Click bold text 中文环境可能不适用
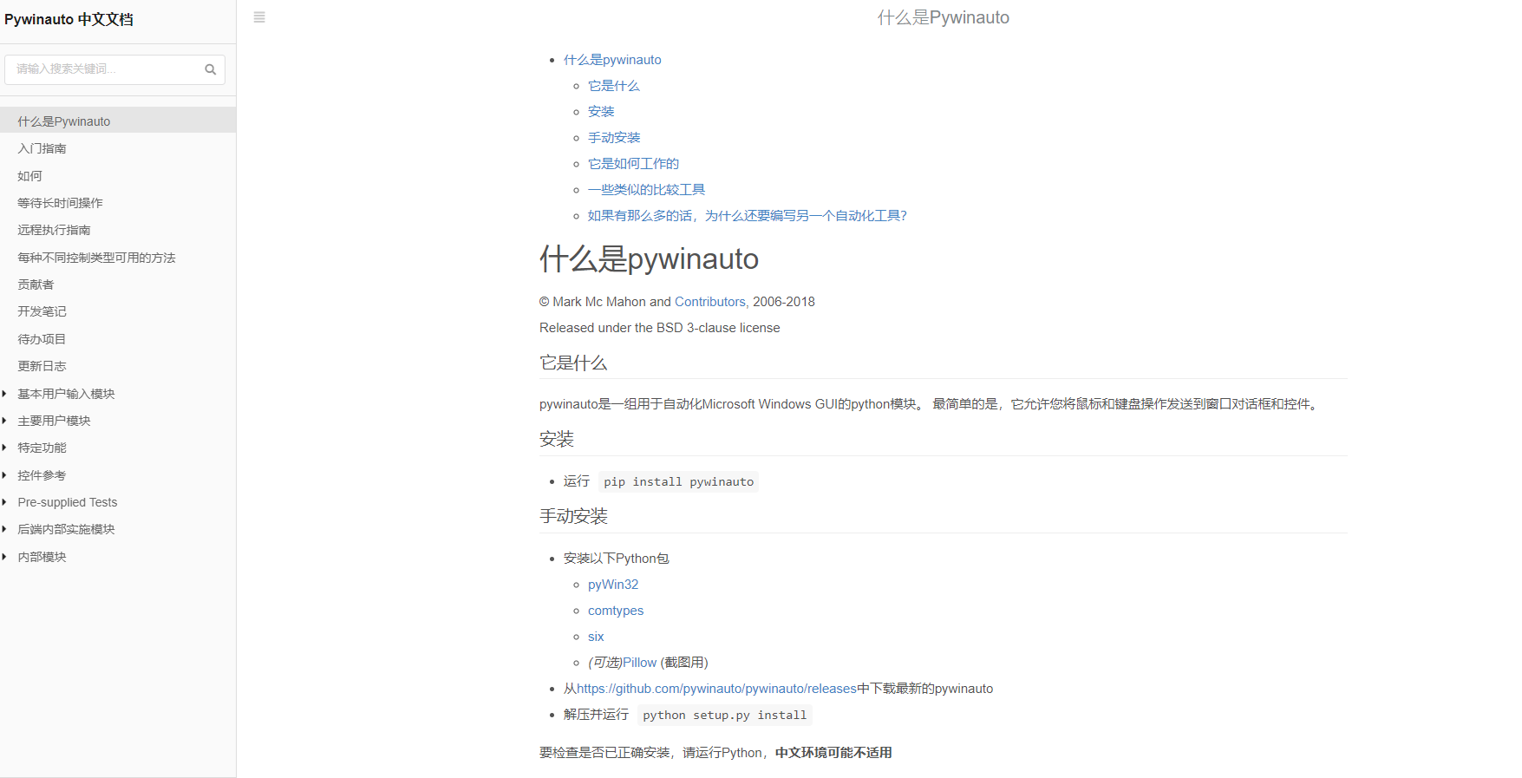 tap(833, 753)
